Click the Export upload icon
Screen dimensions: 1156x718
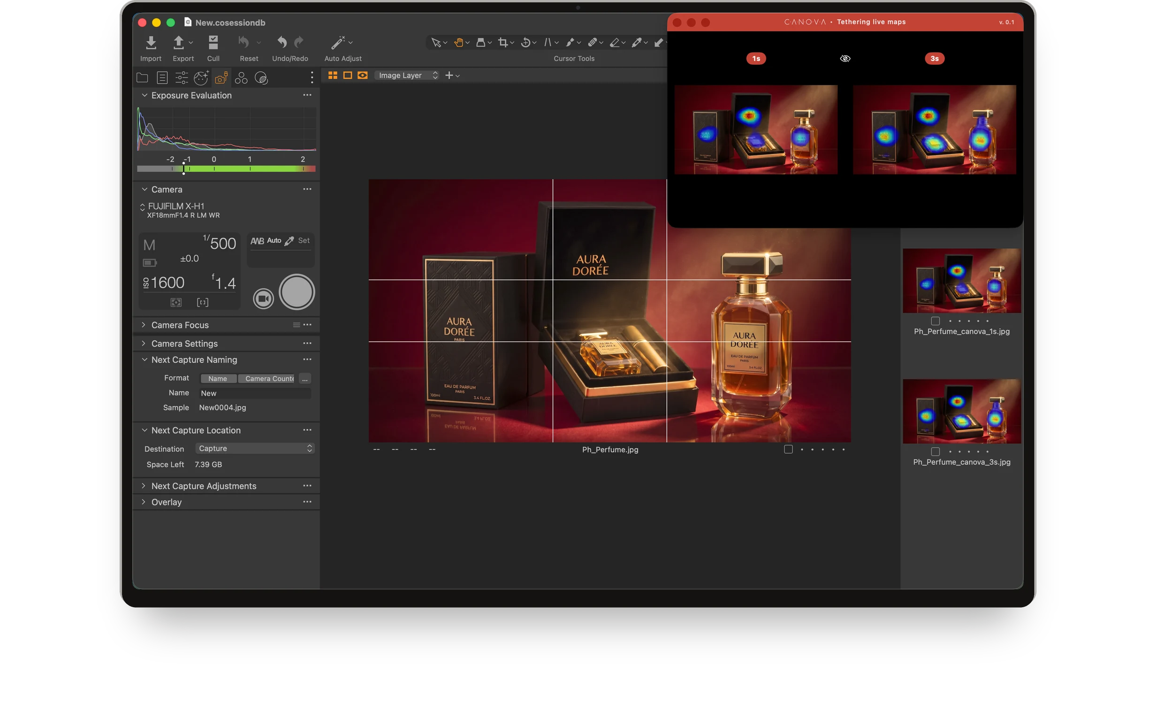[x=179, y=43]
